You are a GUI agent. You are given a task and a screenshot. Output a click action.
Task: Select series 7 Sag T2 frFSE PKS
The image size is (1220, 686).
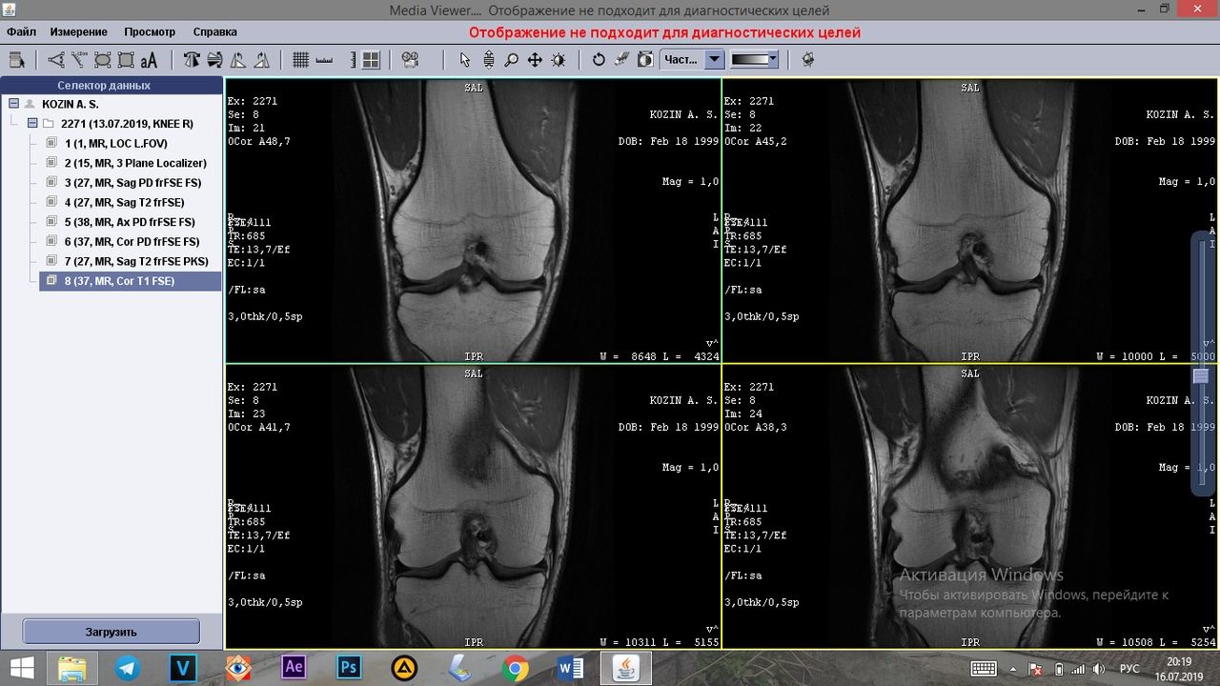point(135,261)
